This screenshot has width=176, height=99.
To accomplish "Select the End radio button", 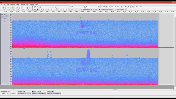I will click(32, 92).
